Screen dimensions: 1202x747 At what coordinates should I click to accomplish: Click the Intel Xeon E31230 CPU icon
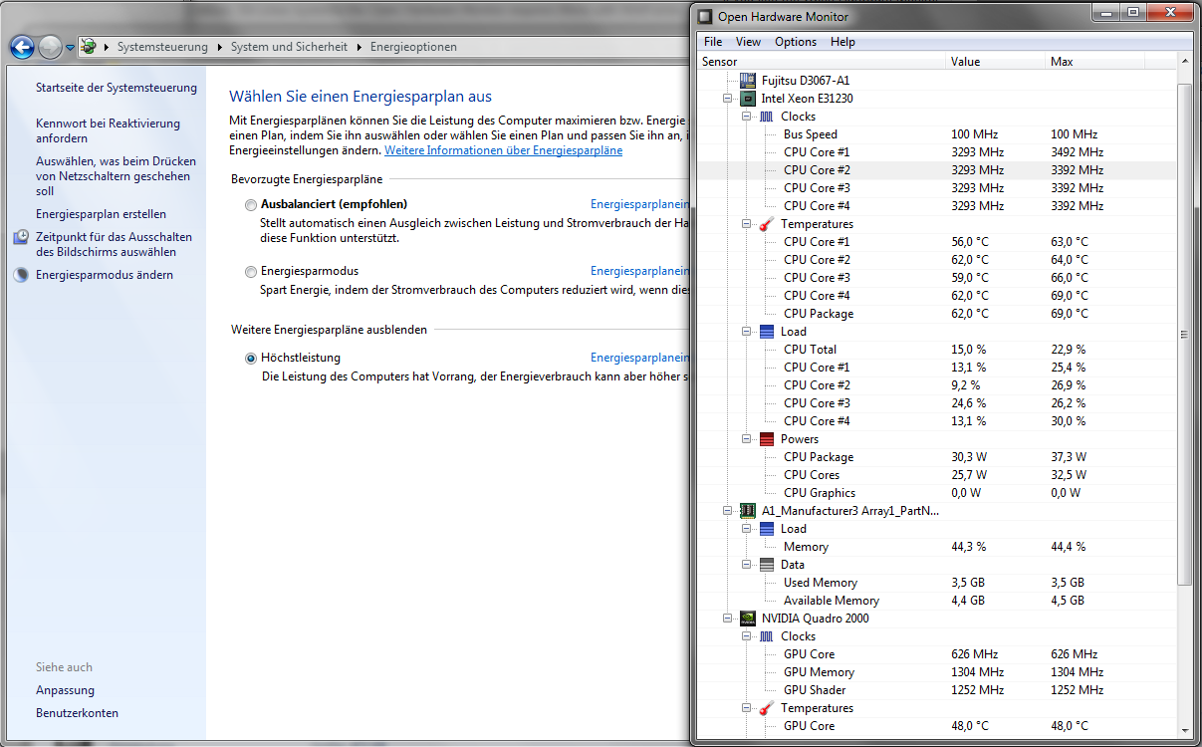748,99
